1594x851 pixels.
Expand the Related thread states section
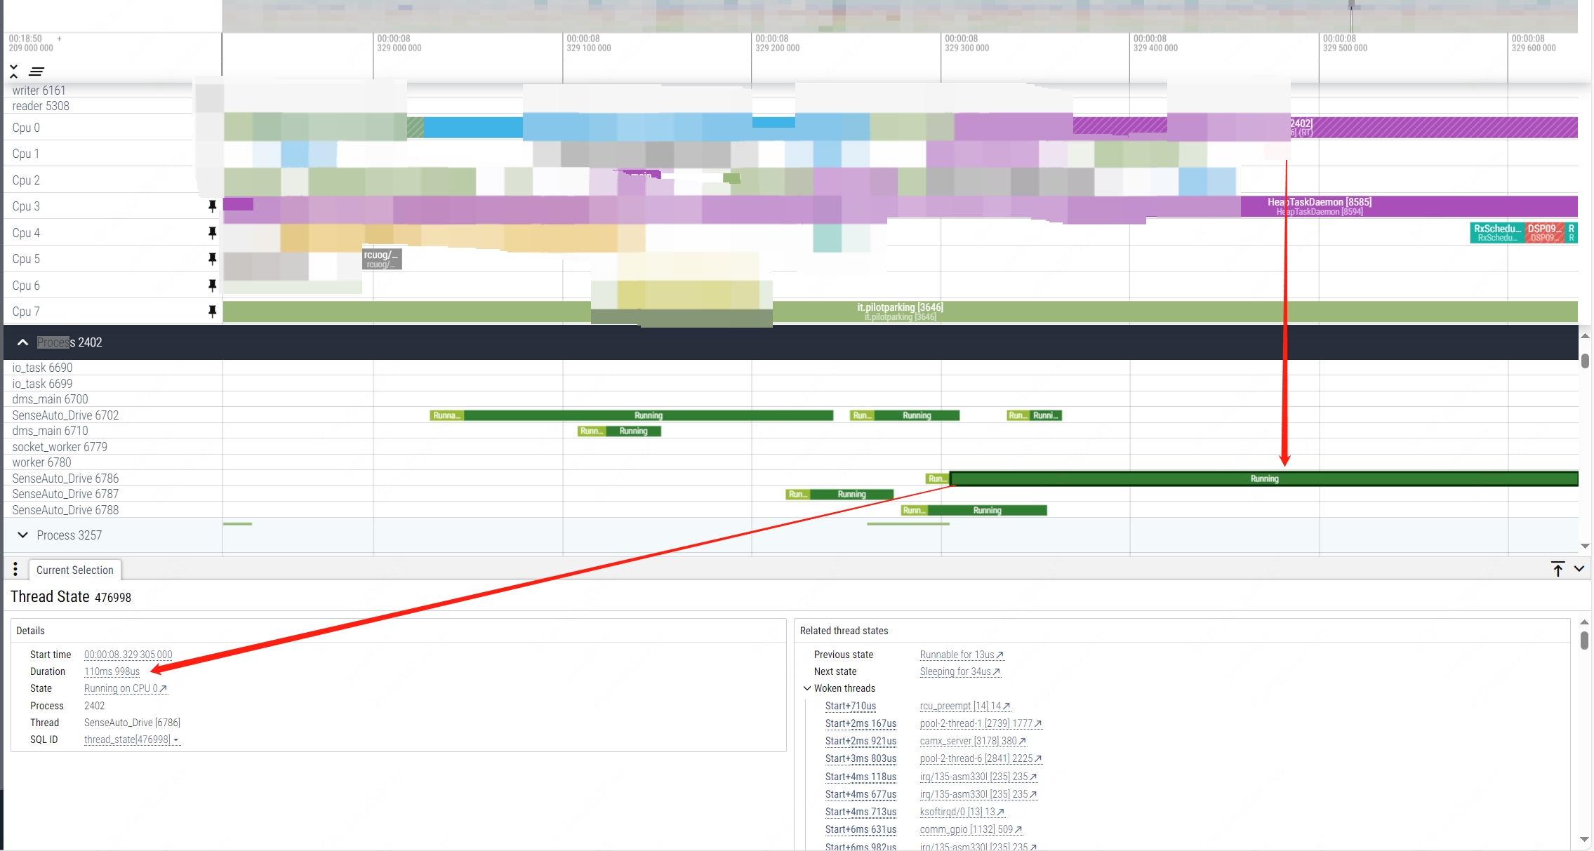point(844,630)
